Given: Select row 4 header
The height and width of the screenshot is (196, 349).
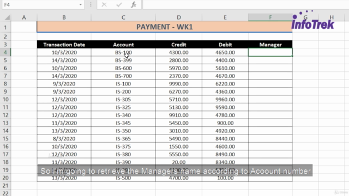Looking at the screenshot, I should pos(5,52).
